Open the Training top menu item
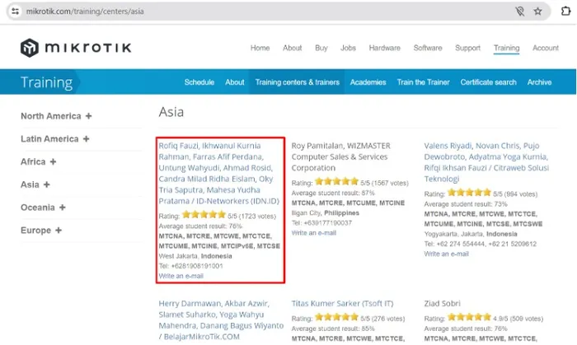 pos(506,48)
